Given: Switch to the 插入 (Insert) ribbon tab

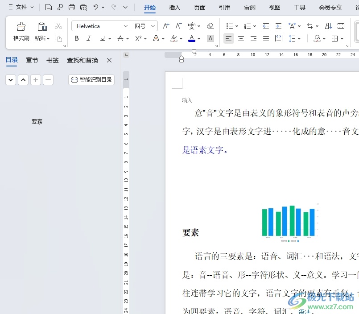Looking at the screenshot, I should [175, 8].
